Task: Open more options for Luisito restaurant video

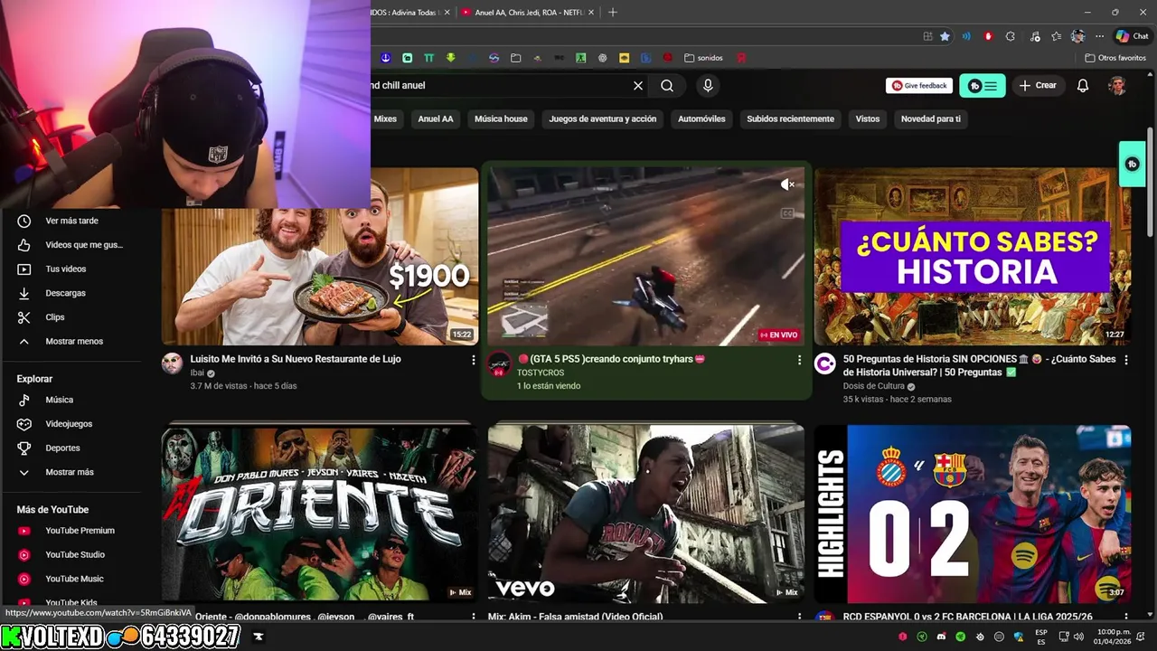Action: (x=473, y=360)
